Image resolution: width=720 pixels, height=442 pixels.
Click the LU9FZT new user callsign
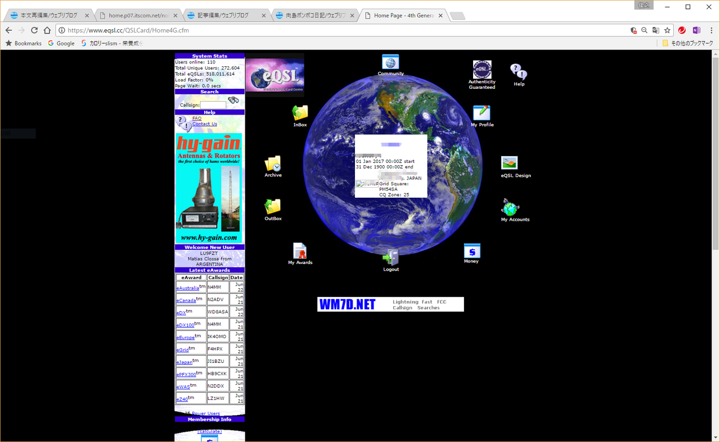[x=209, y=253]
